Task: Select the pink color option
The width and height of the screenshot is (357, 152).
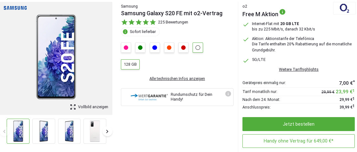Action: click(126, 48)
